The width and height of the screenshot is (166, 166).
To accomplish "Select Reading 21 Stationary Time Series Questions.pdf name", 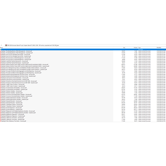I will click(x=13, y=119).
